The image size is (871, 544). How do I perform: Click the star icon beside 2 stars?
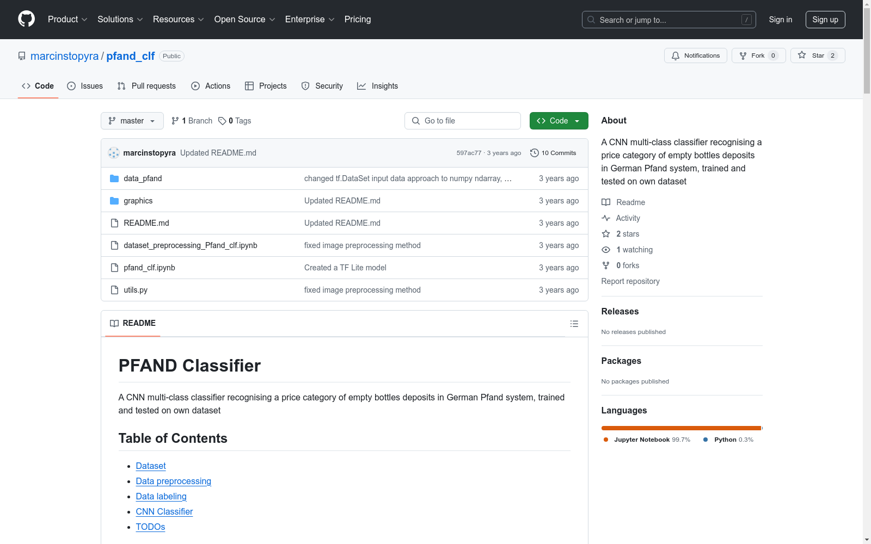click(x=606, y=234)
